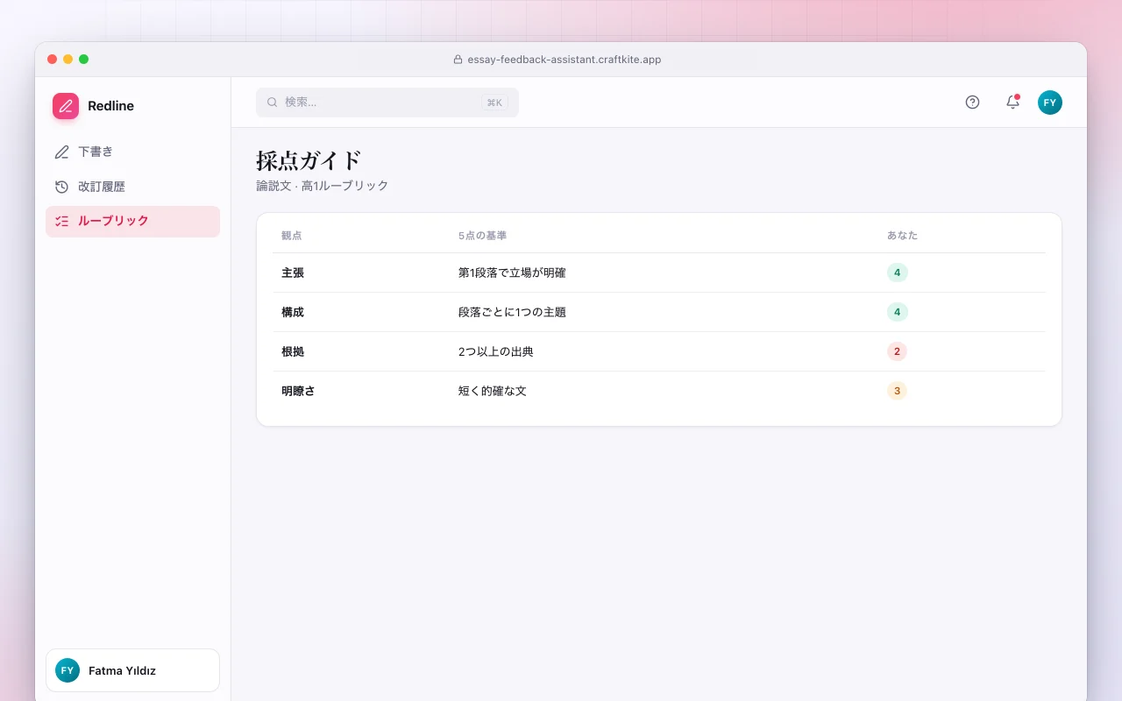Click score badge 4 in 構成 row
Viewport: 1122px width, 701px height.
coord(897,312)
